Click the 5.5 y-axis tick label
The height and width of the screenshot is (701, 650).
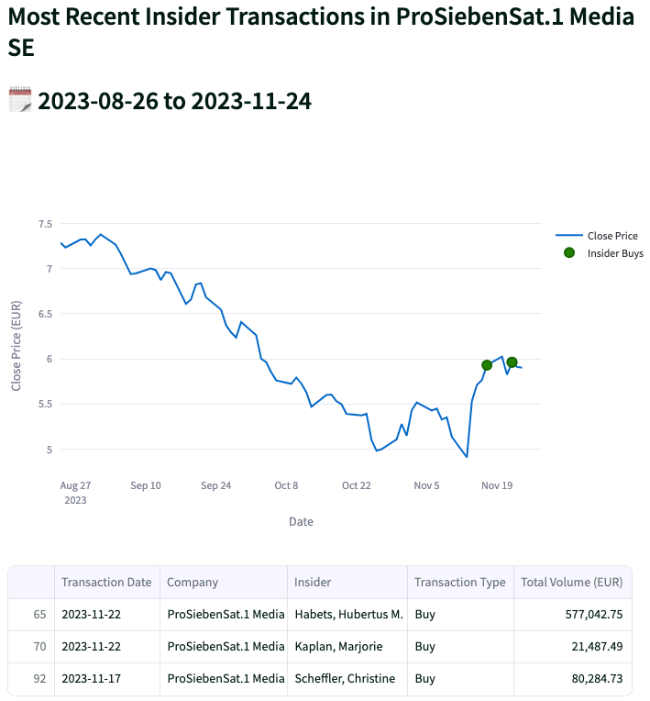45,404
